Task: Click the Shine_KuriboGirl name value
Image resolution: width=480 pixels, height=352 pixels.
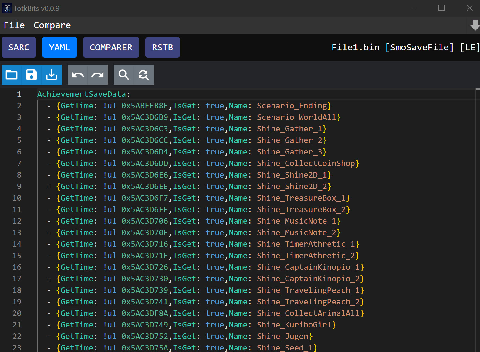Action: pos(294,325)
